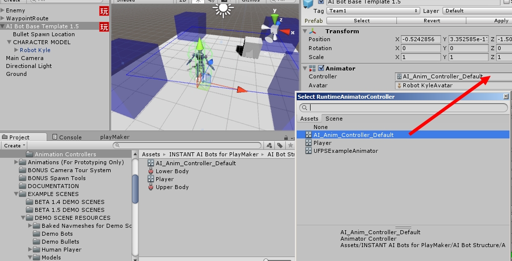
Task: Click the PlayMaker icon beside Enemy
Action: pyautogui.click(x=104, y=11)
